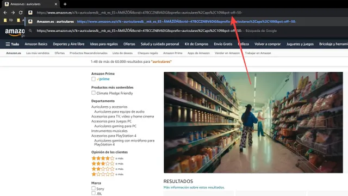Select Auriculares para equipo de audio
348x196 pixels.
point(119,112)
